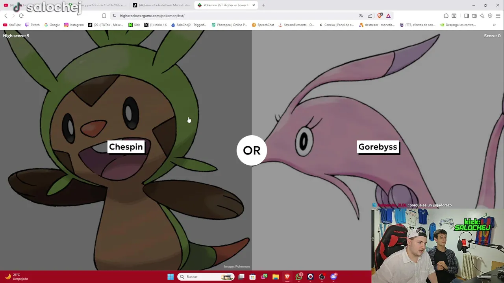Open Twitch bookmark

[32, 25]
